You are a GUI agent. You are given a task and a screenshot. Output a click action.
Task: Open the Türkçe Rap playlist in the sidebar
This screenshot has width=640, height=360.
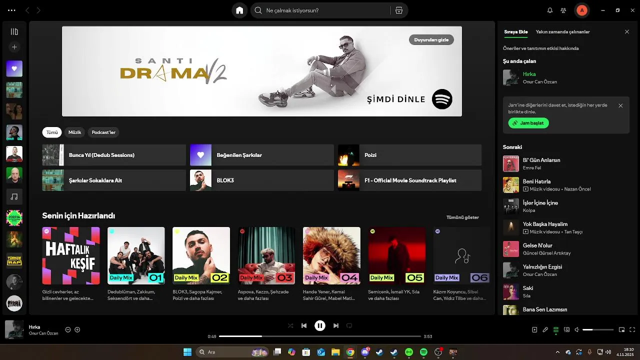(x=14, y=260)
